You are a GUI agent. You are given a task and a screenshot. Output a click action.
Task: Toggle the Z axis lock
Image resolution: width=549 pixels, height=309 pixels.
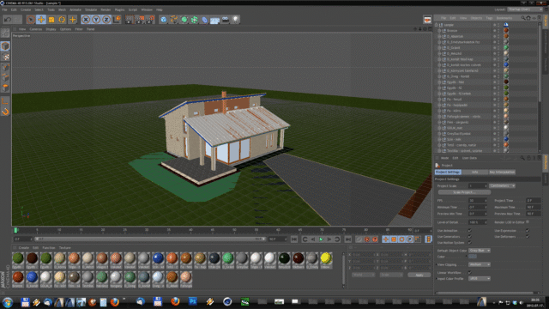[x=106, y=20]
